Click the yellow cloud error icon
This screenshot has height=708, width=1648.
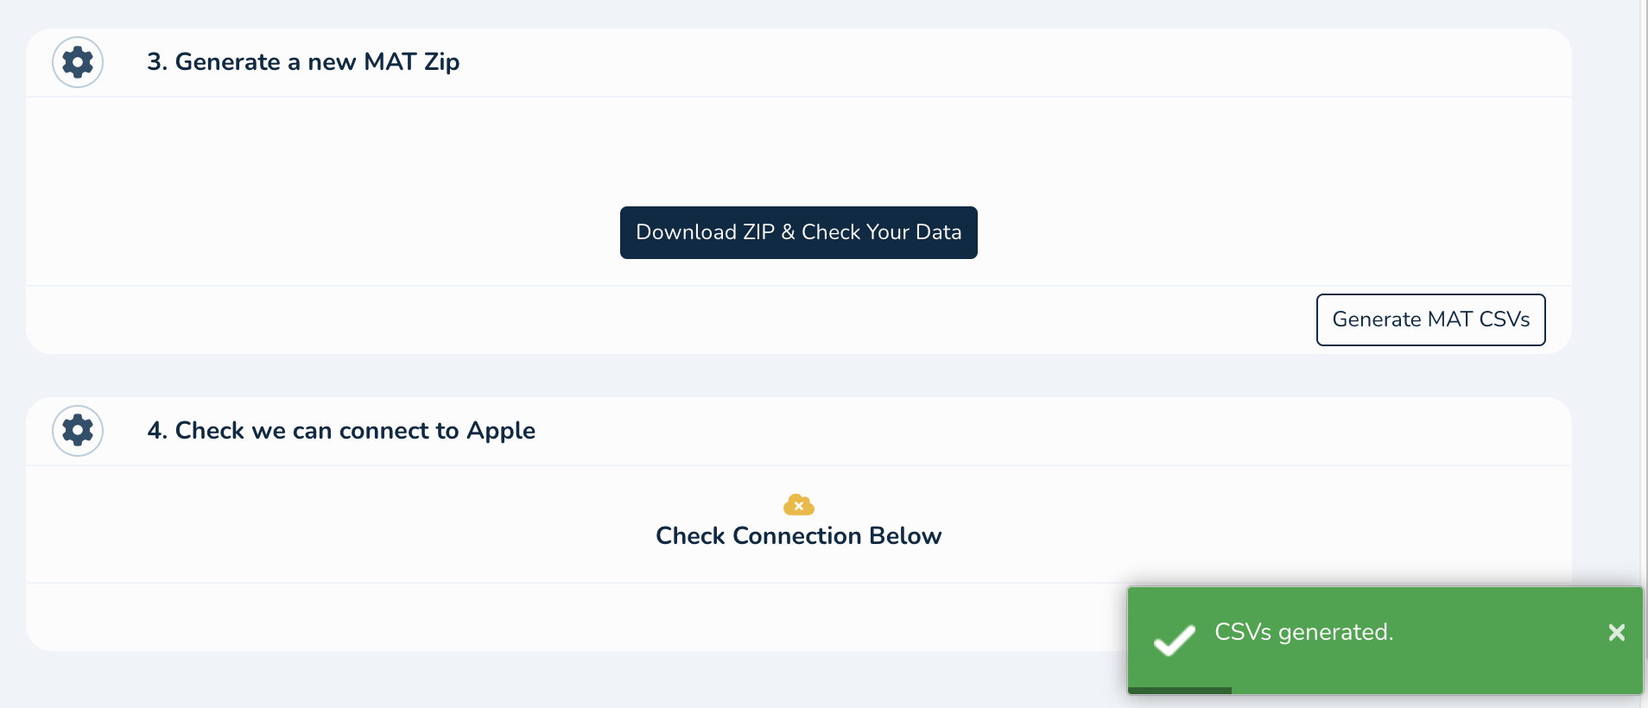tap(798, 504)
